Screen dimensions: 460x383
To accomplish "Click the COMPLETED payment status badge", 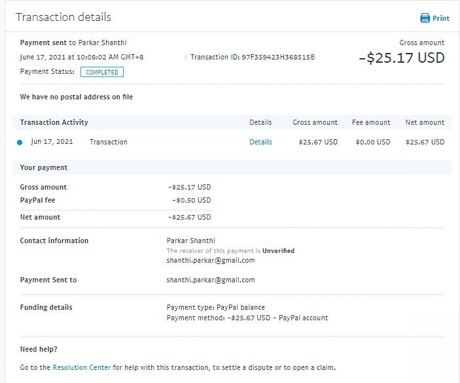I will [102, 72].
